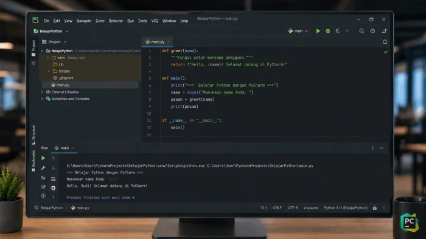Click the PyCharm logo in title bar
The height and width of the screenshot is (239, 426).
point(35,20)
